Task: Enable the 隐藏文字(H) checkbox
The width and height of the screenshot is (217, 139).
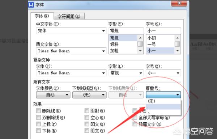Action: click(135, 124)
